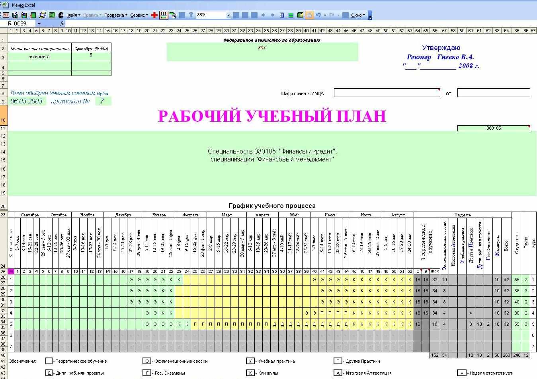Click the magenta Ац cell in row 25
This screenshot has height=379, width=537.
pos(11,271)
